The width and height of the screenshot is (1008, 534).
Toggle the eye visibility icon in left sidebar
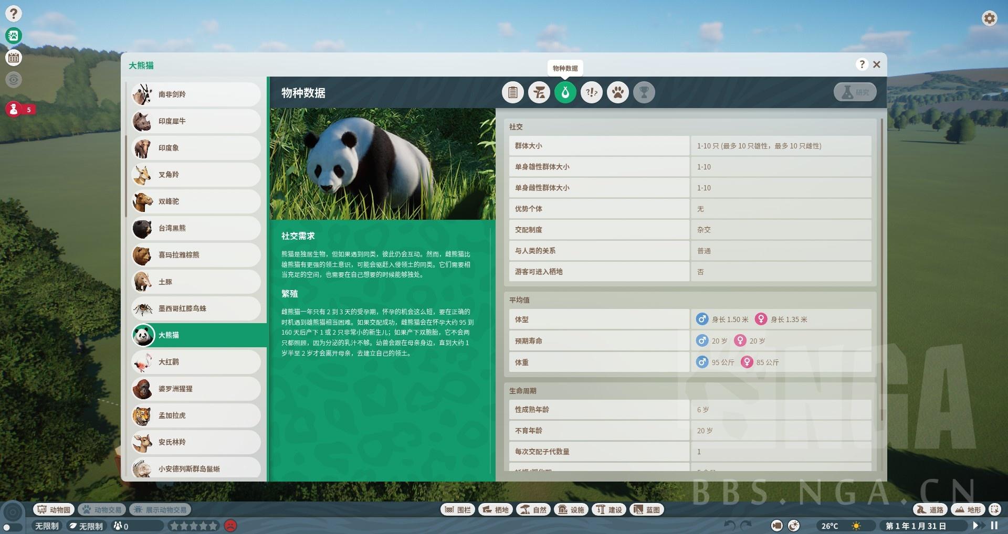point(14,80)
